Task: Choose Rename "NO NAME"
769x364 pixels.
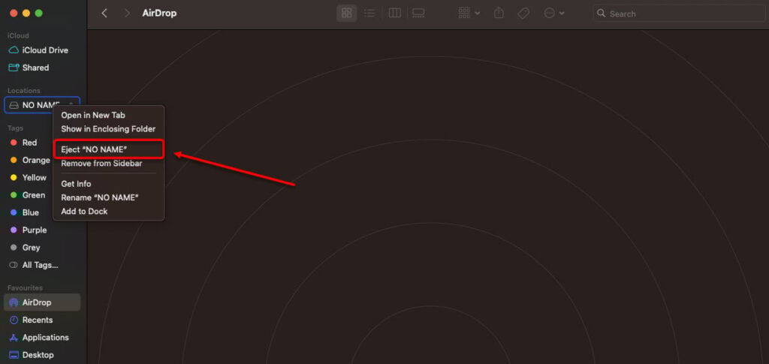Action: pyautogui.click(x=100, y=197)
